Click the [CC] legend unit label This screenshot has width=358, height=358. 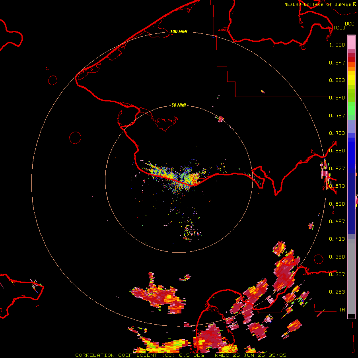pyautogui.click(x=339, y=27)
